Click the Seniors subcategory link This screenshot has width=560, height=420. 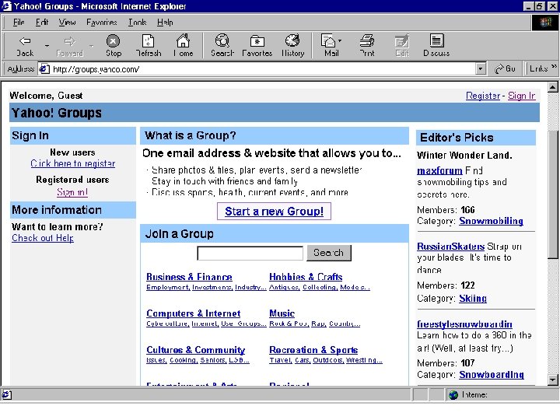[x=213, y=360]
